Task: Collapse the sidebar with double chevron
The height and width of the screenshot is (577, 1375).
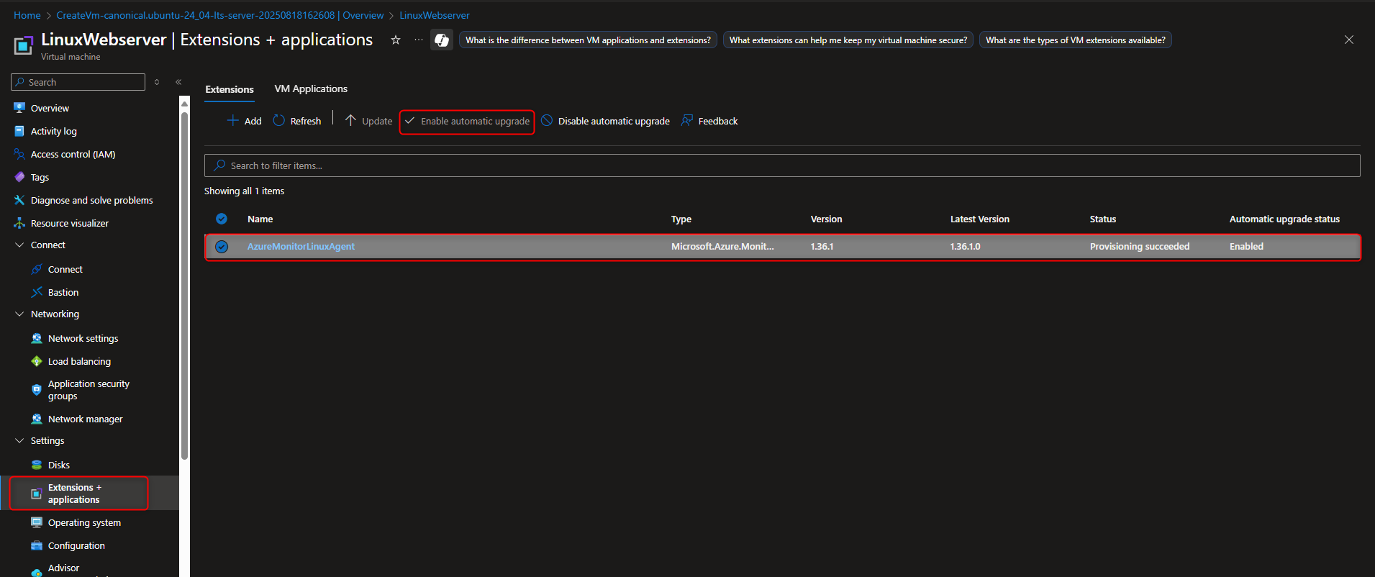Action: pos(178,82)
